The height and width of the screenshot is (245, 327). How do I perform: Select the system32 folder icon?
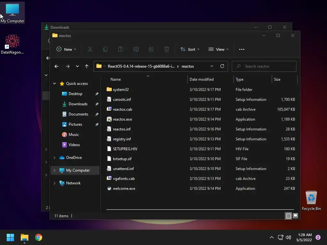tap(109, 89)
